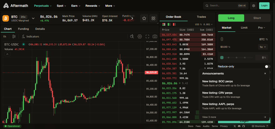Open the Rewards menu
The height and width of the screenshot is (129, 275).
[x=93, y=6]
